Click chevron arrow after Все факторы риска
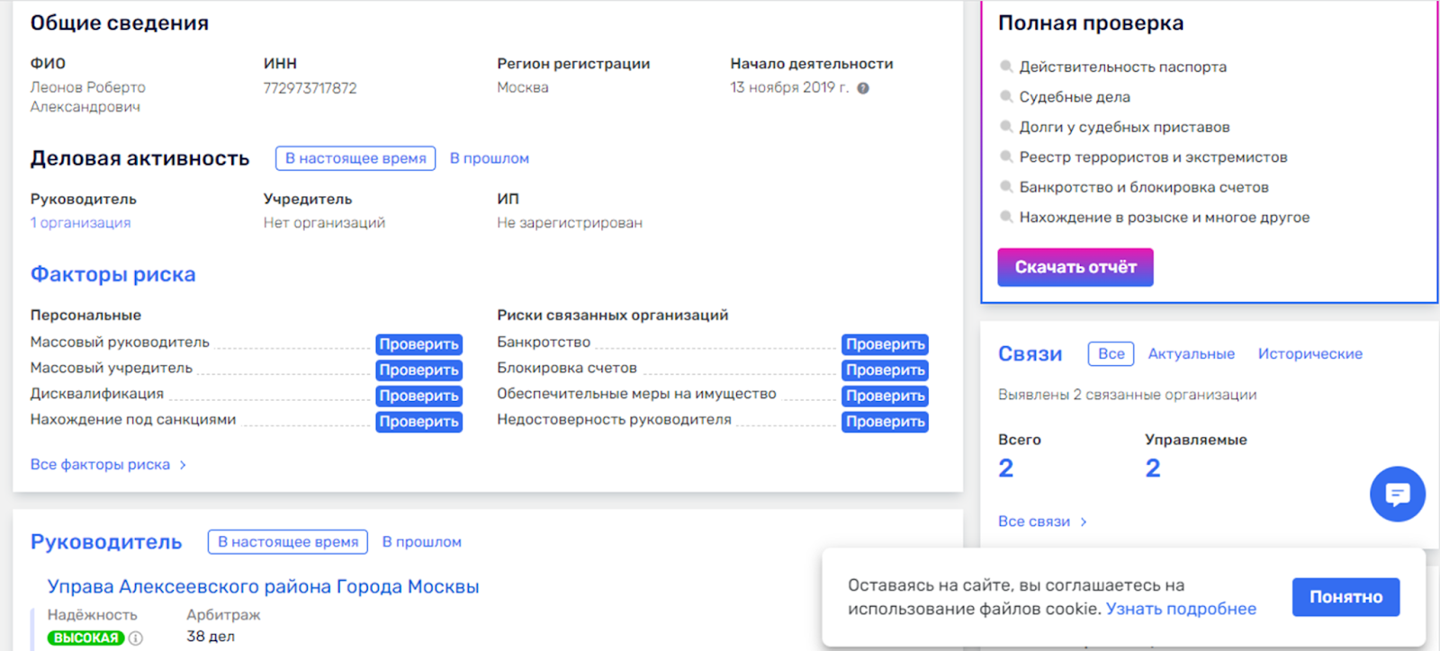The width and height of the screenshot is (1440, 651). [x=183, y=465]
